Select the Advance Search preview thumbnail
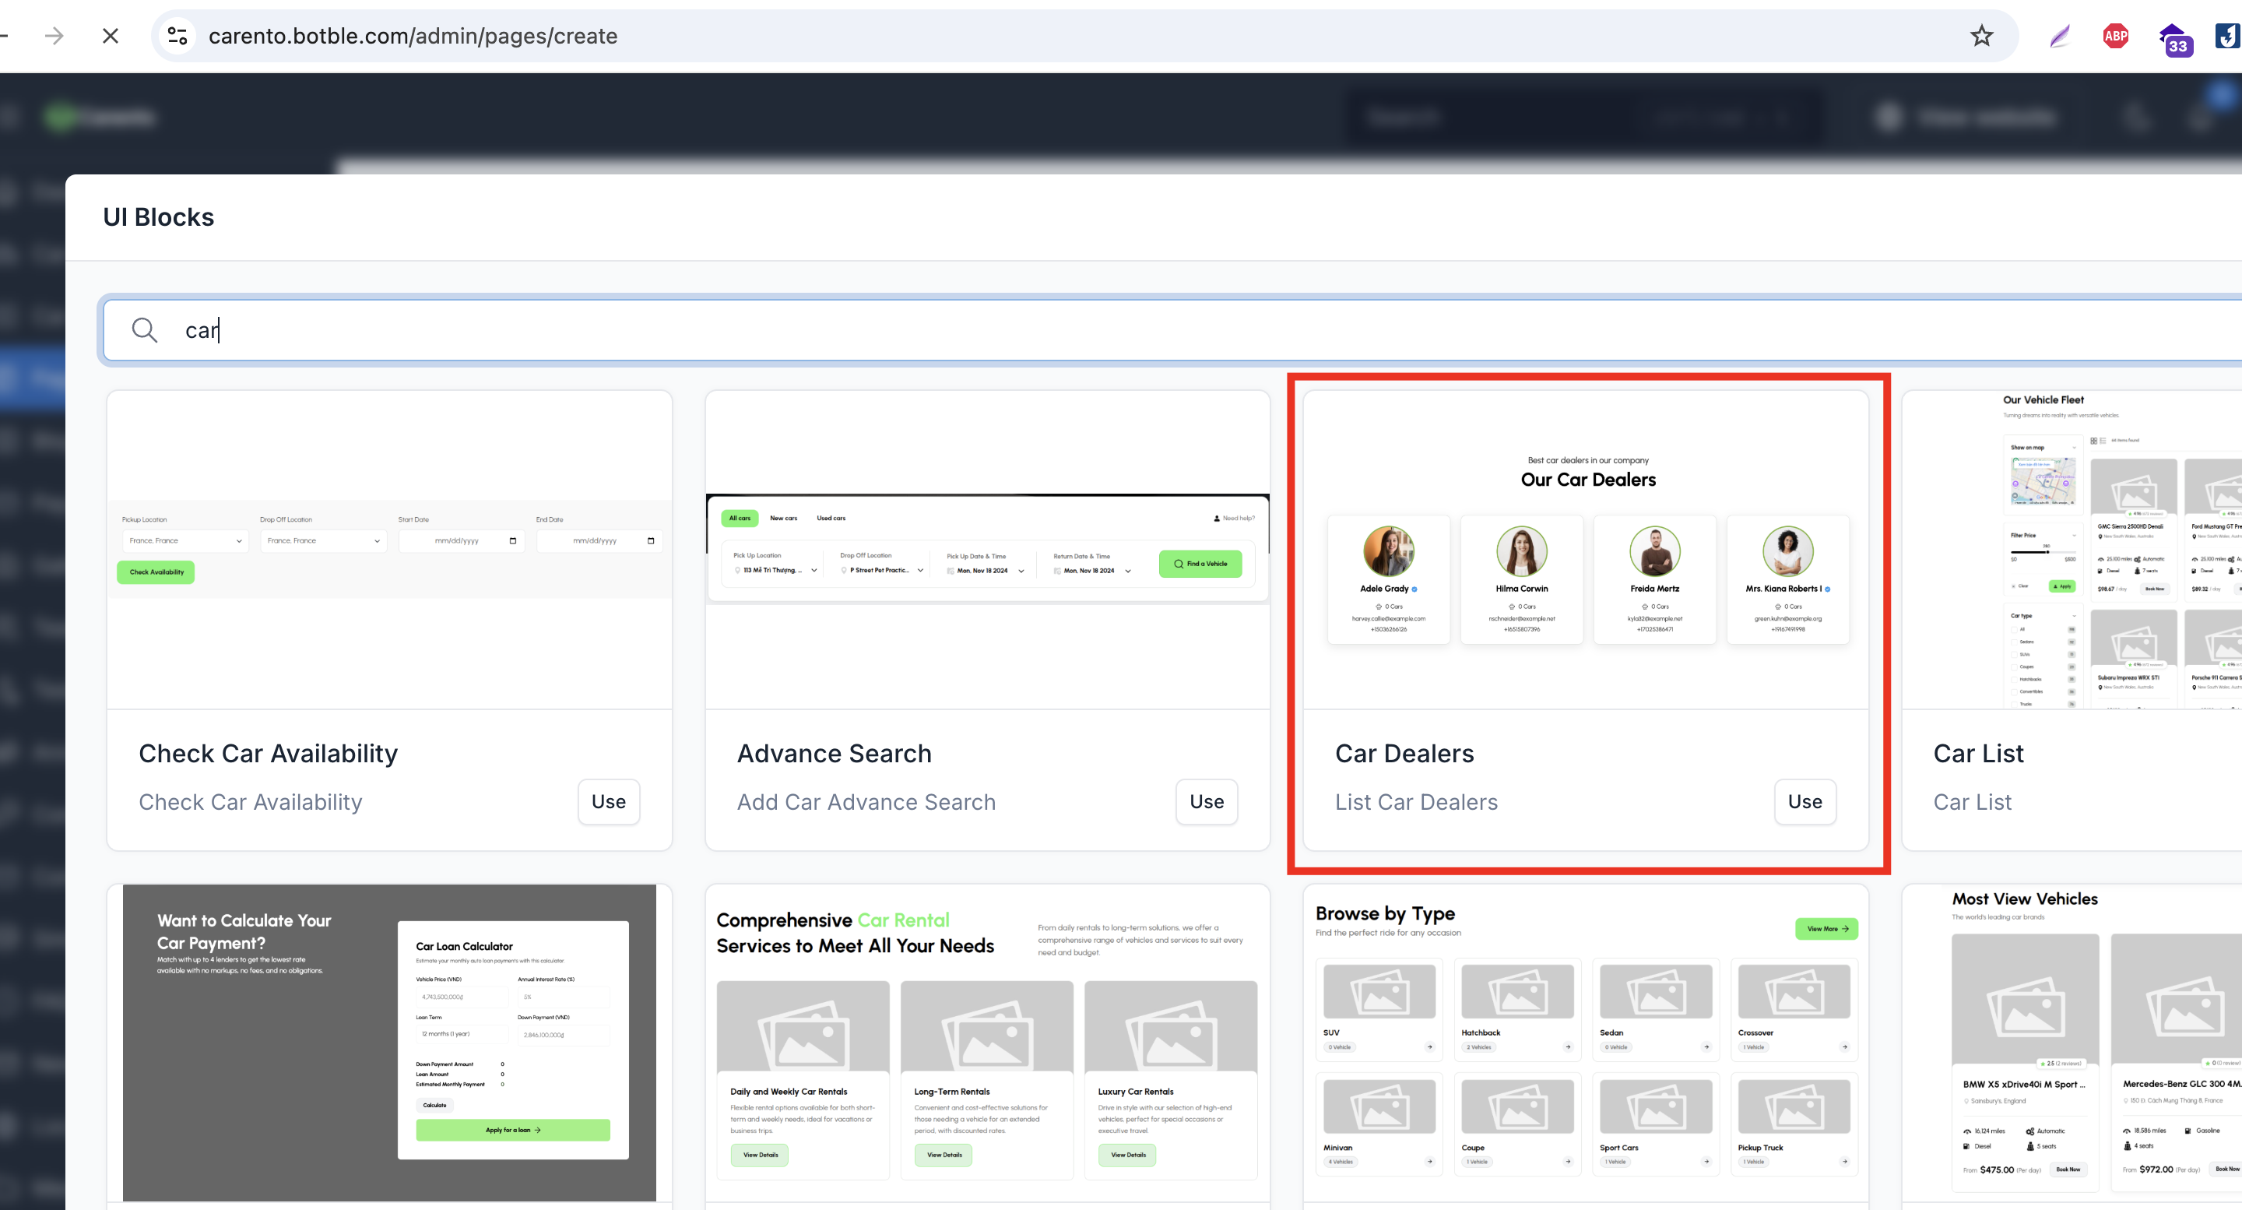Viewport: 2242px width, 1210px height. [987, 549]
